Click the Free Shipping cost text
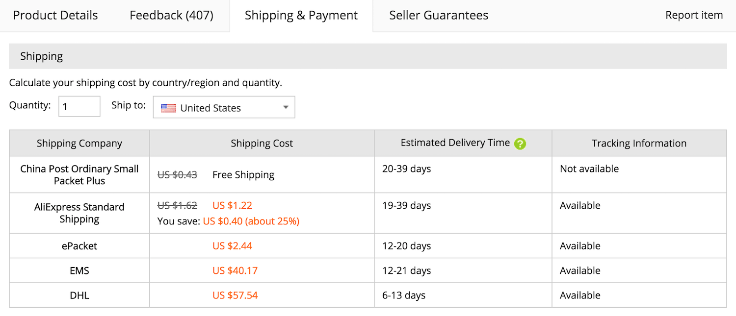This screenshot has height=316, width=736. pyautogui.click(x=243, y=175)
